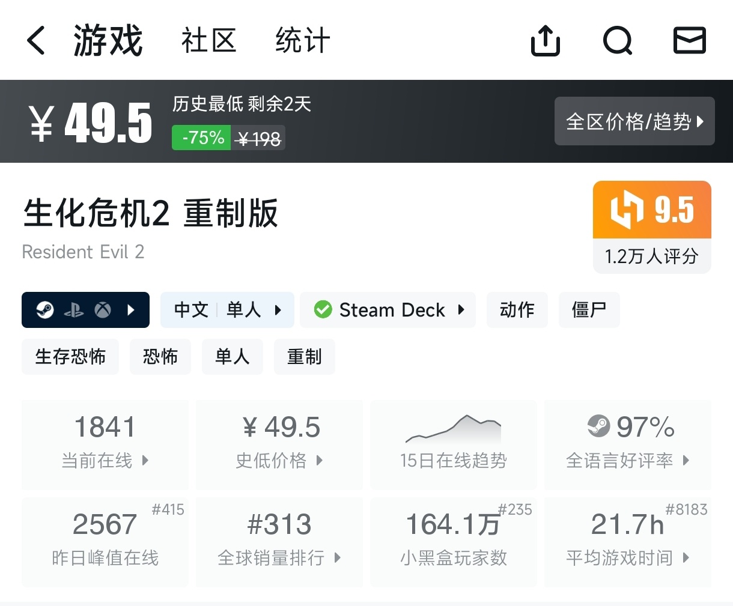Open 当前在线 player count details
The width and height of the screenshot is (733, 606).
(105, 444)
